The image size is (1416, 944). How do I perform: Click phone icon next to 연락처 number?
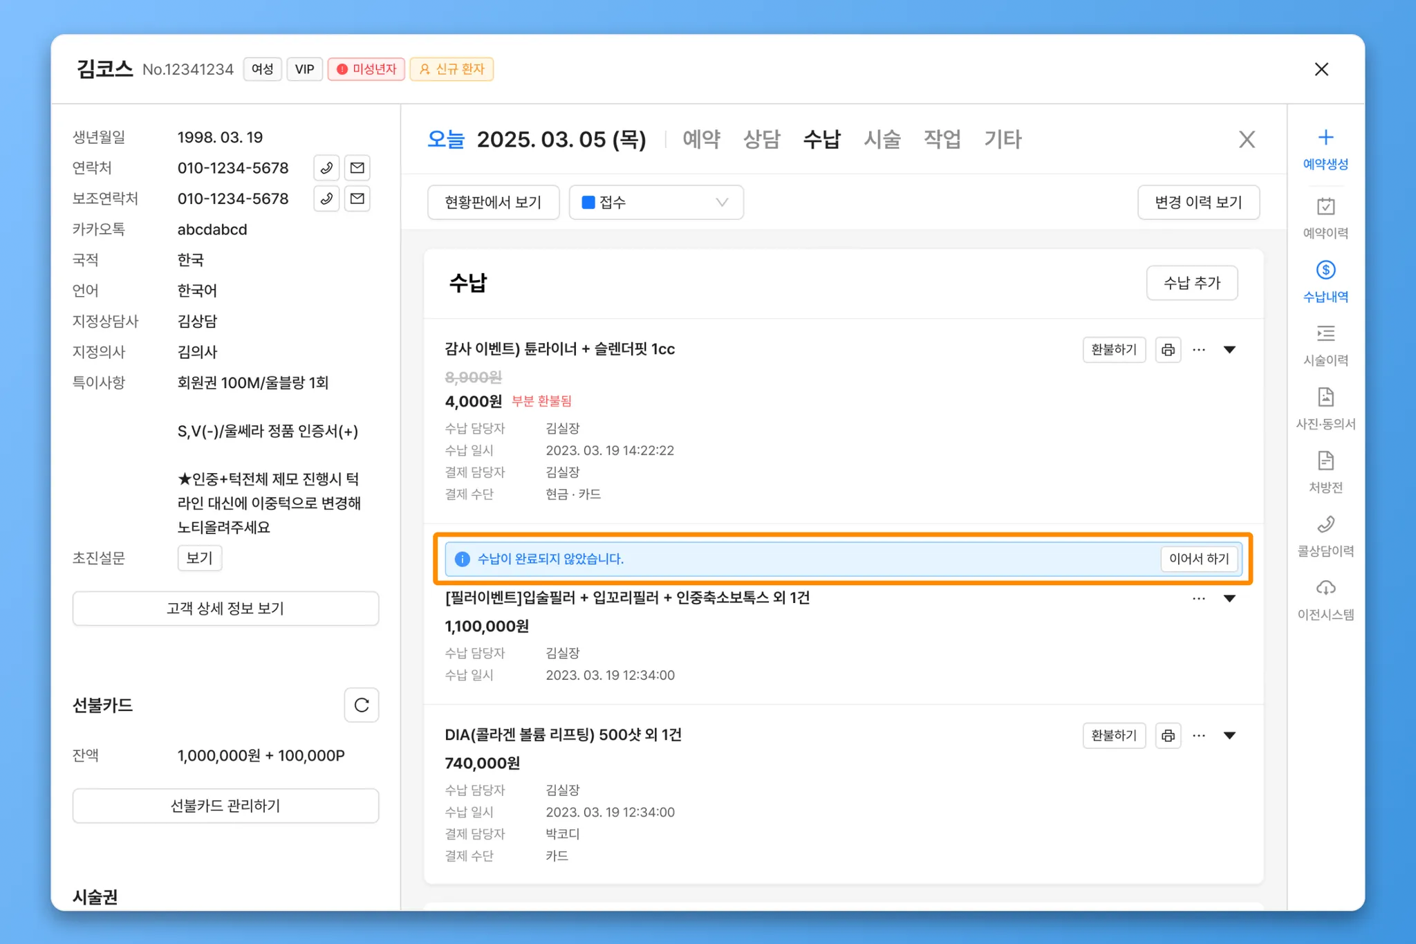326,168
